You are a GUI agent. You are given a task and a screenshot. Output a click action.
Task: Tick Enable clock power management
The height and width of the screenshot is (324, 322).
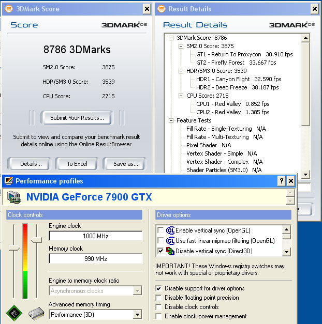[x=159, y=316]
